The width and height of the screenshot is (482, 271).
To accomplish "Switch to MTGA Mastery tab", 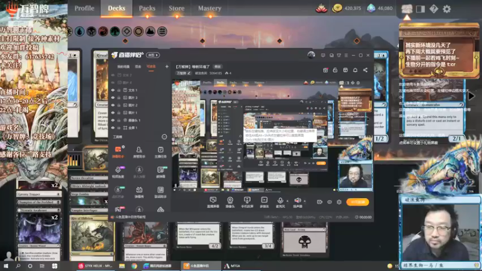I will tap(210, 8).
